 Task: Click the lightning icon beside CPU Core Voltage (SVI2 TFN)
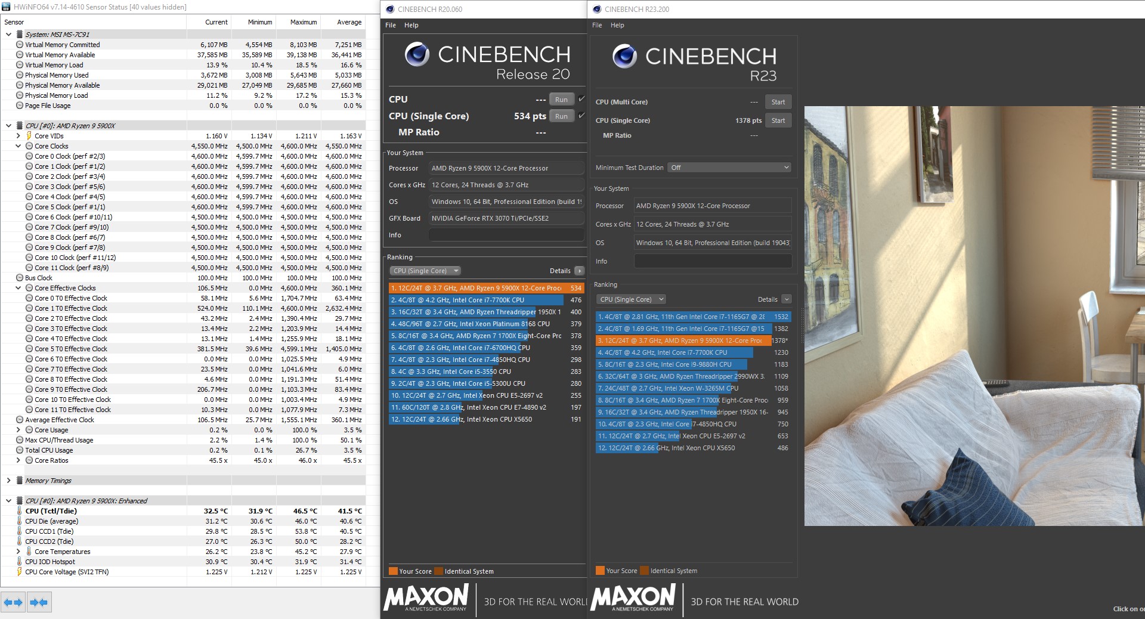coord(20,572)
